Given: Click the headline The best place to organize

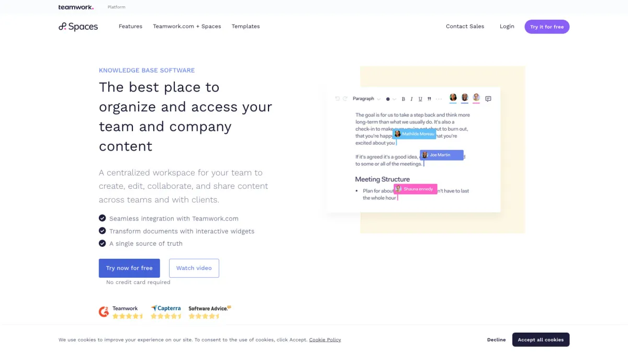Looking at the screenshot, I should point(186,117).
